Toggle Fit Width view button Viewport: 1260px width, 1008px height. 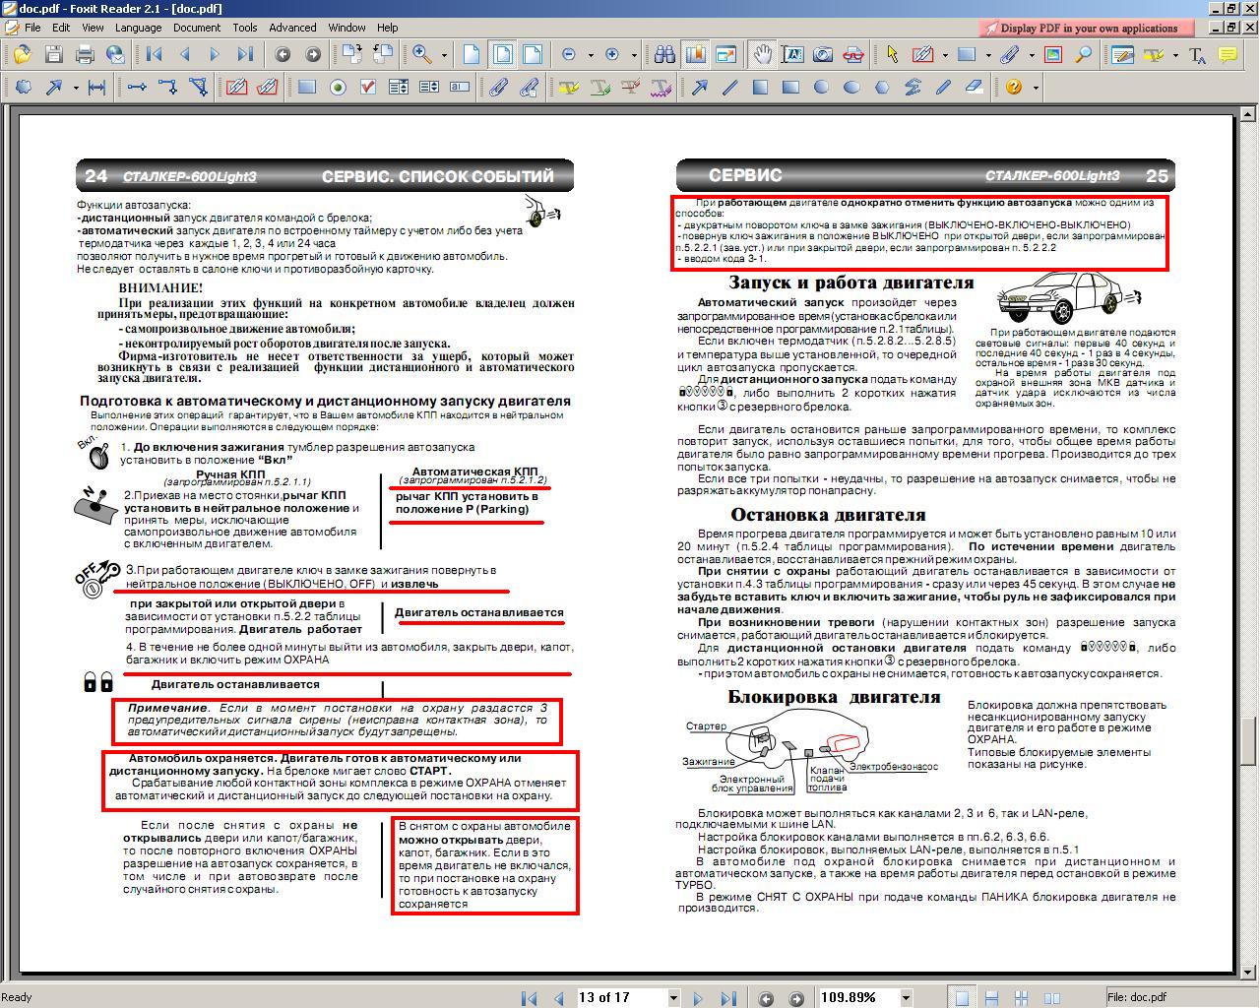(x=533, y=55)
